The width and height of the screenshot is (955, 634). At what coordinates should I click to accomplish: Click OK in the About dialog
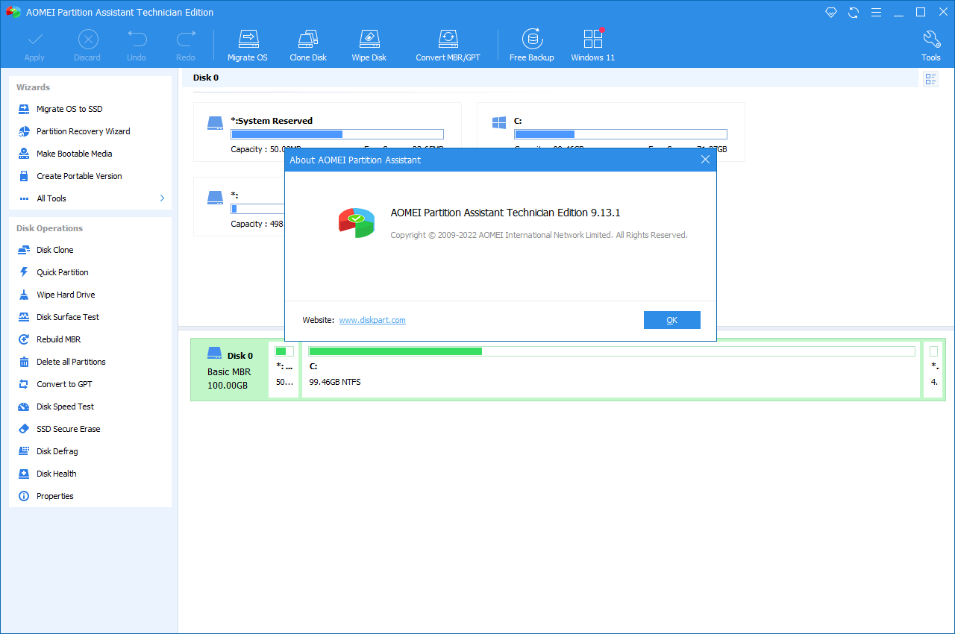coord(672,320)
